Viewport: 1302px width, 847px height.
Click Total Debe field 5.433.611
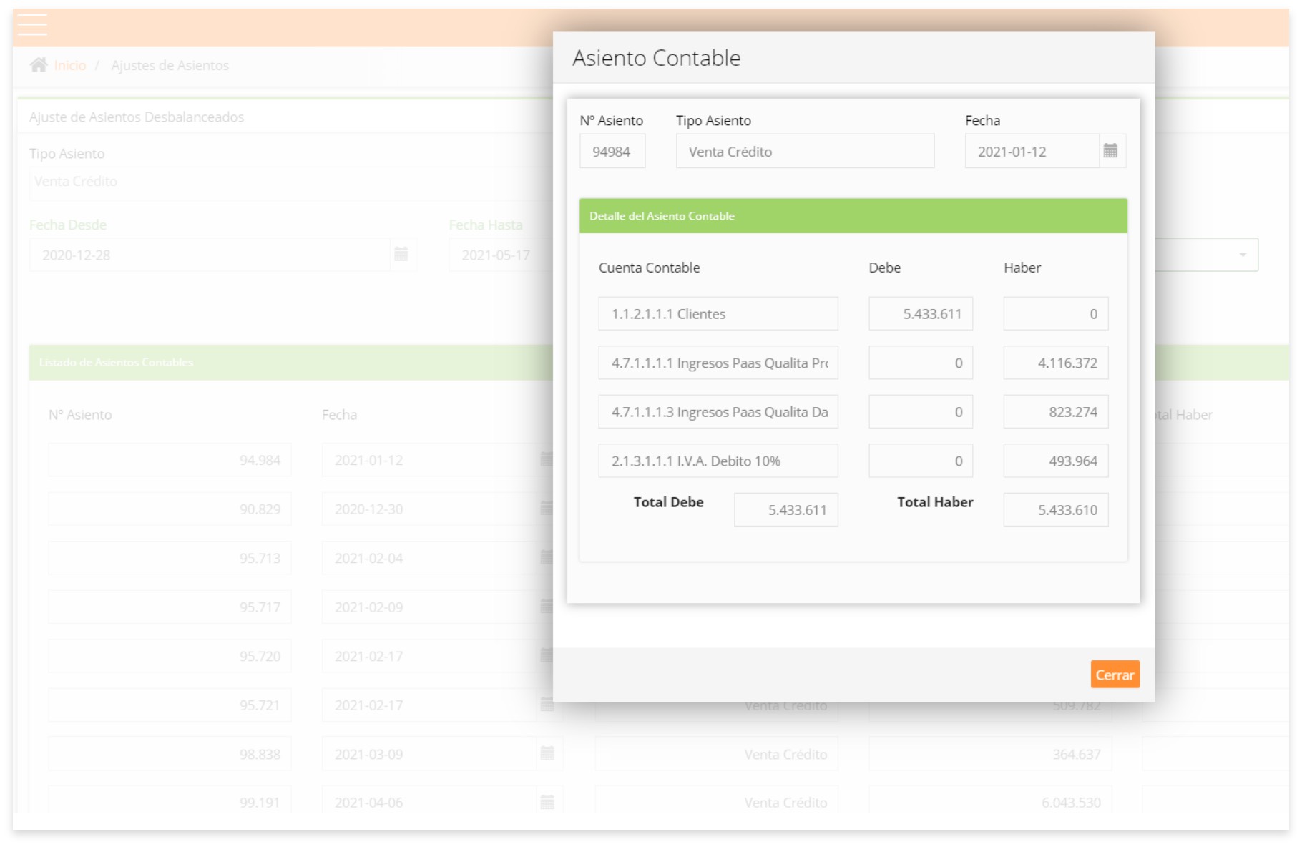pyautogui.click(x=786, y=509)
